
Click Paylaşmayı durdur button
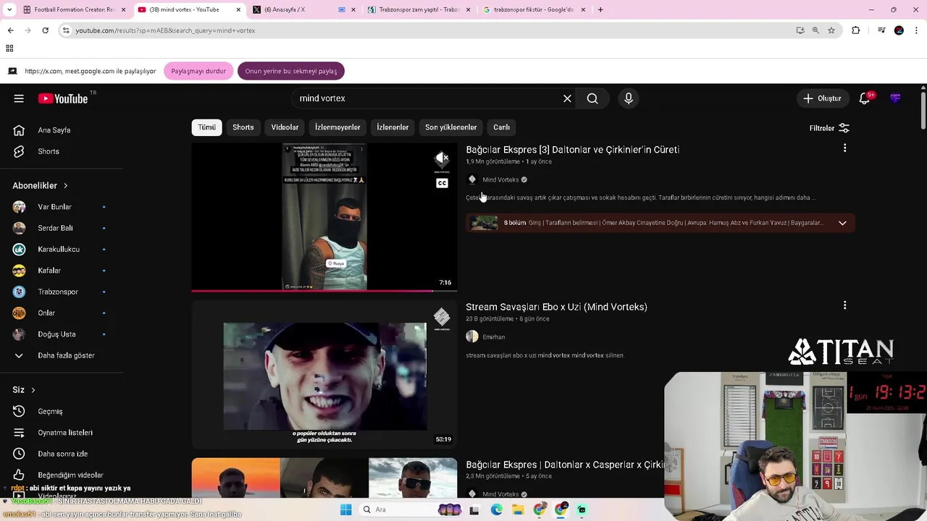[x=198, y=71]
